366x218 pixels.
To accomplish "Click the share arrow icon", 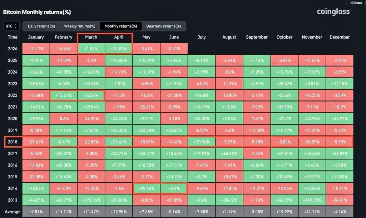I will tap(352, 3).
